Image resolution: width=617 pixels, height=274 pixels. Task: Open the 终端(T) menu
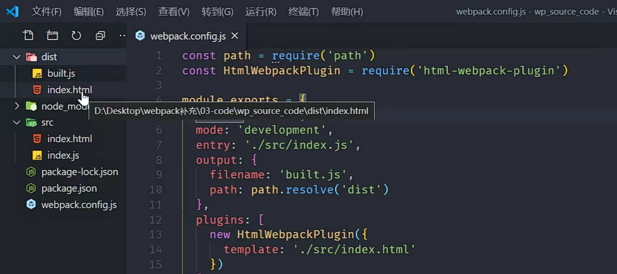tap(304, 12)
